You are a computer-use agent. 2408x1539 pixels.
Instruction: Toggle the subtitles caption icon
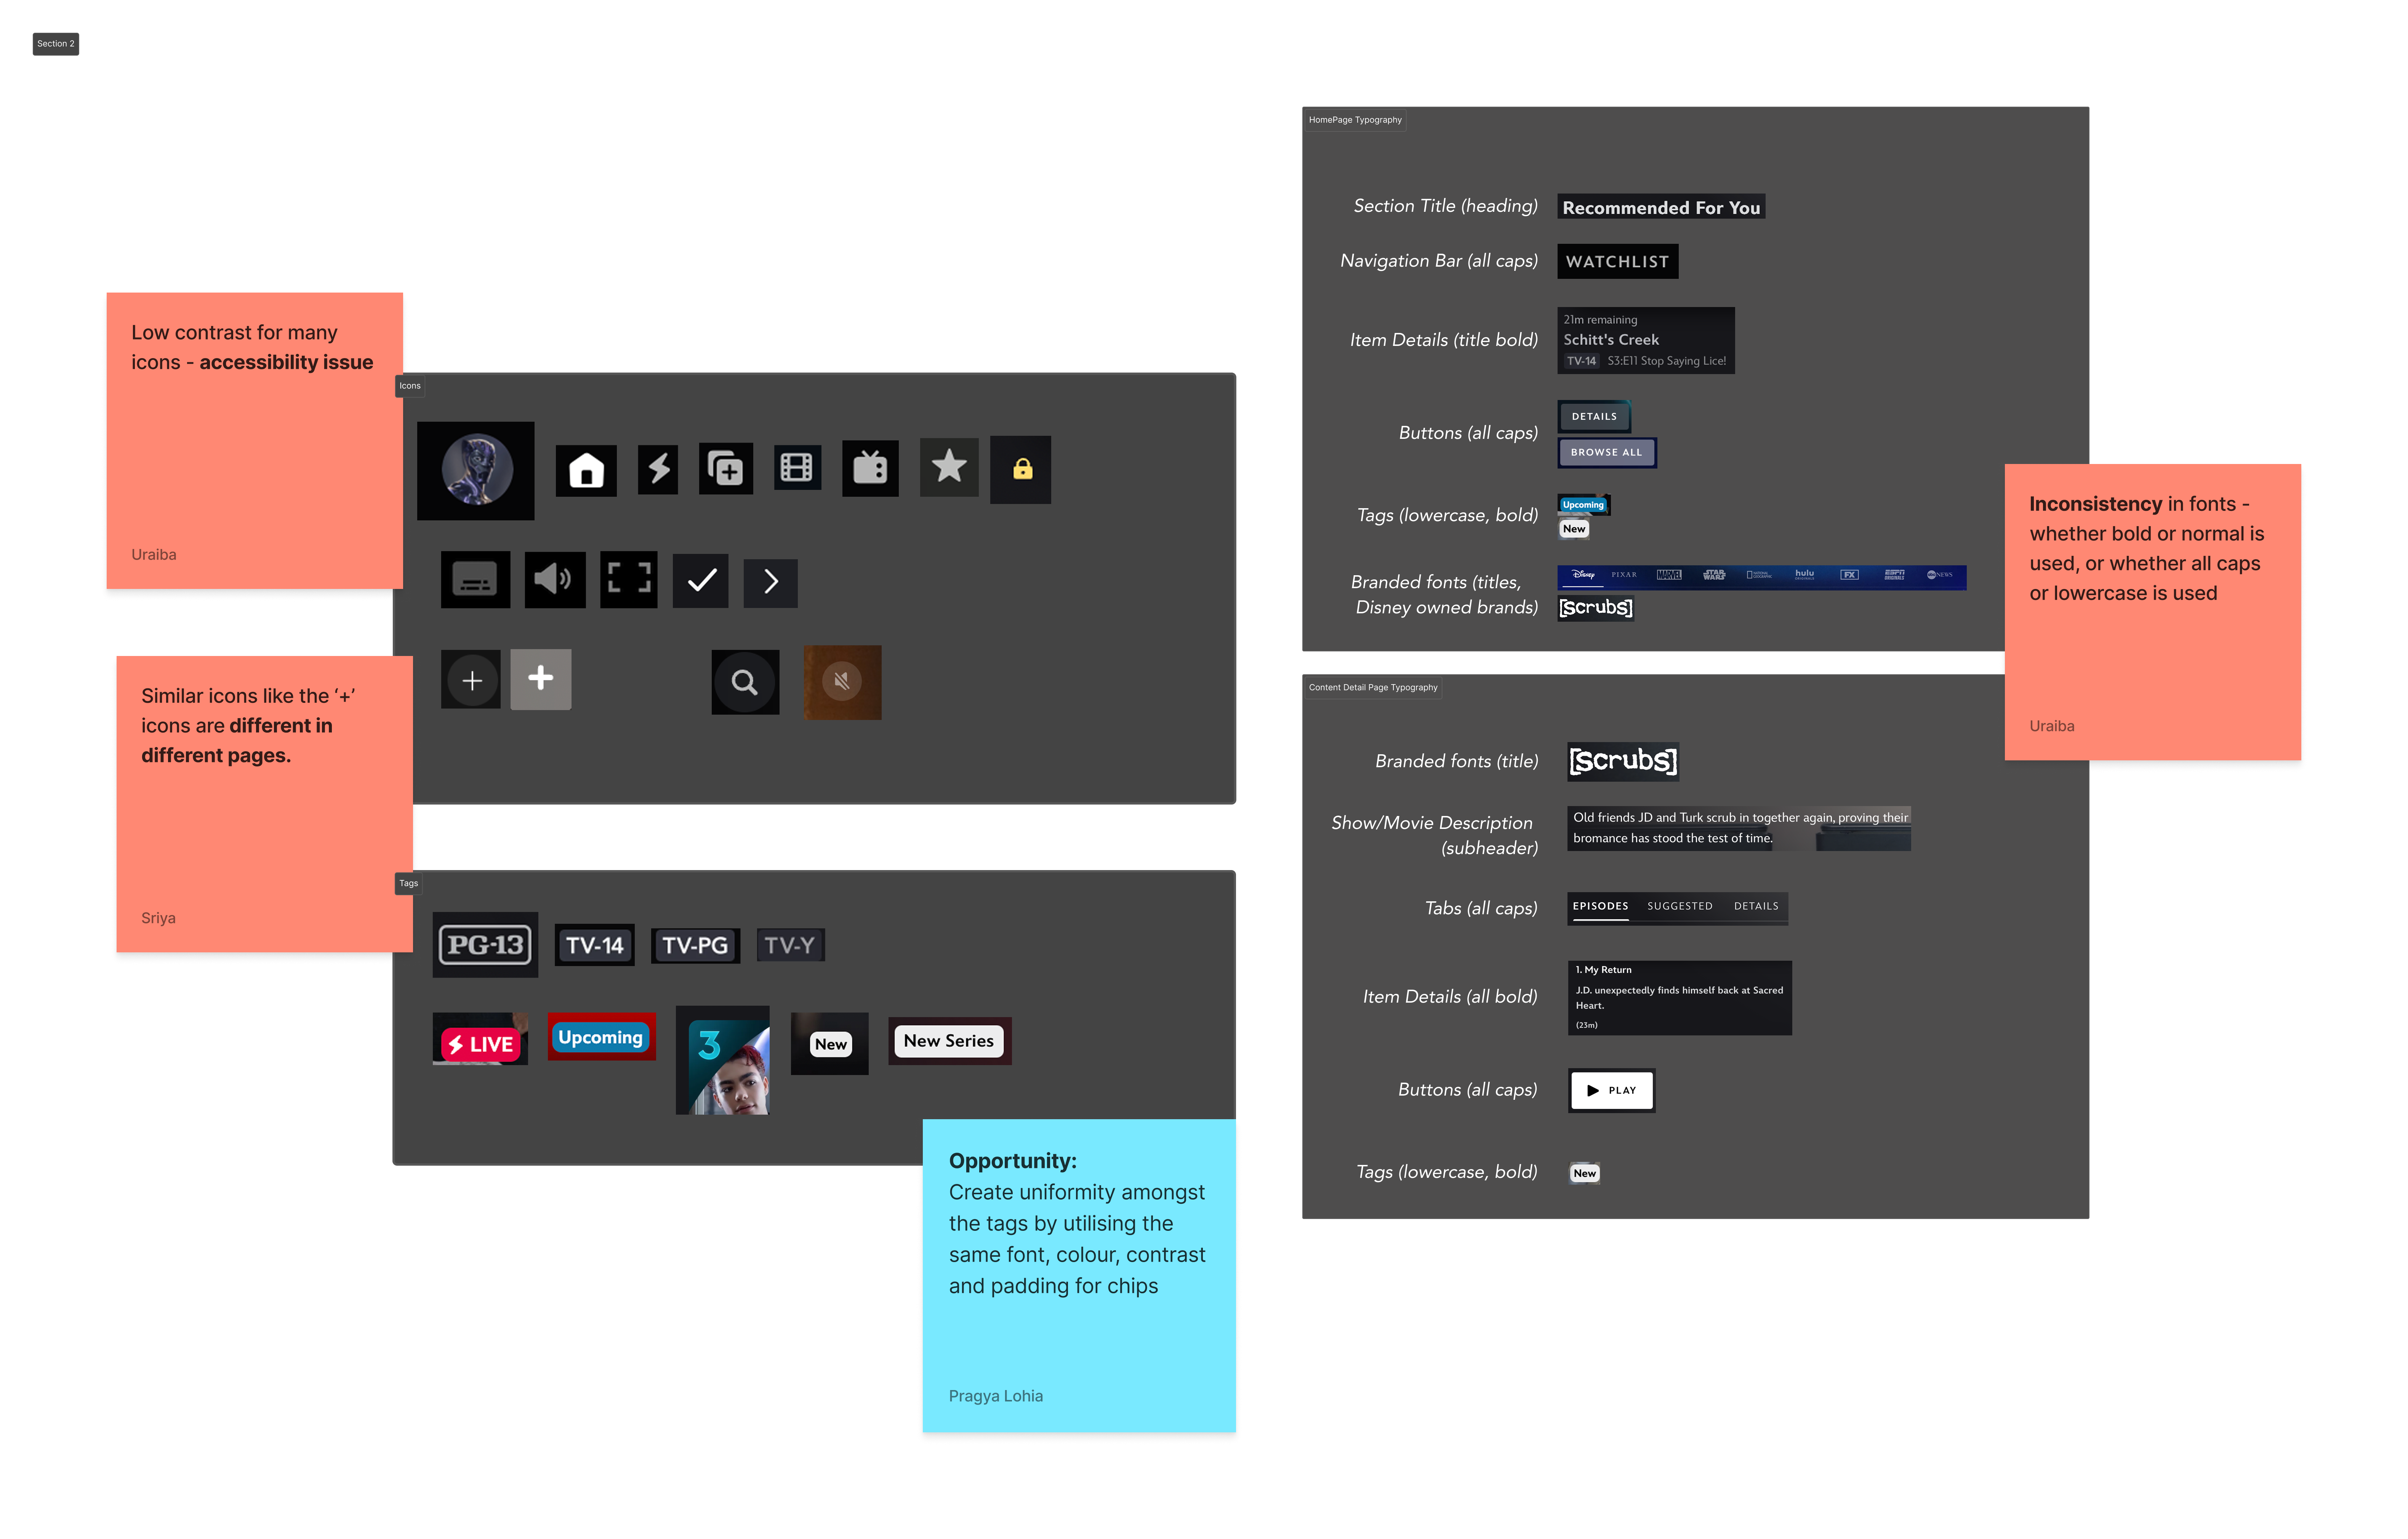[x=475, y=579]
